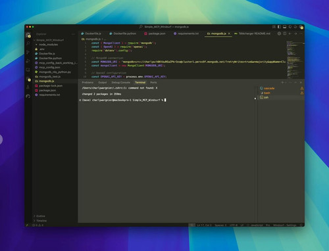Click the Customize Layout icon in the title bar
Image resolution: width=329 pixels, height=251 pixels.
pos(274,27)
